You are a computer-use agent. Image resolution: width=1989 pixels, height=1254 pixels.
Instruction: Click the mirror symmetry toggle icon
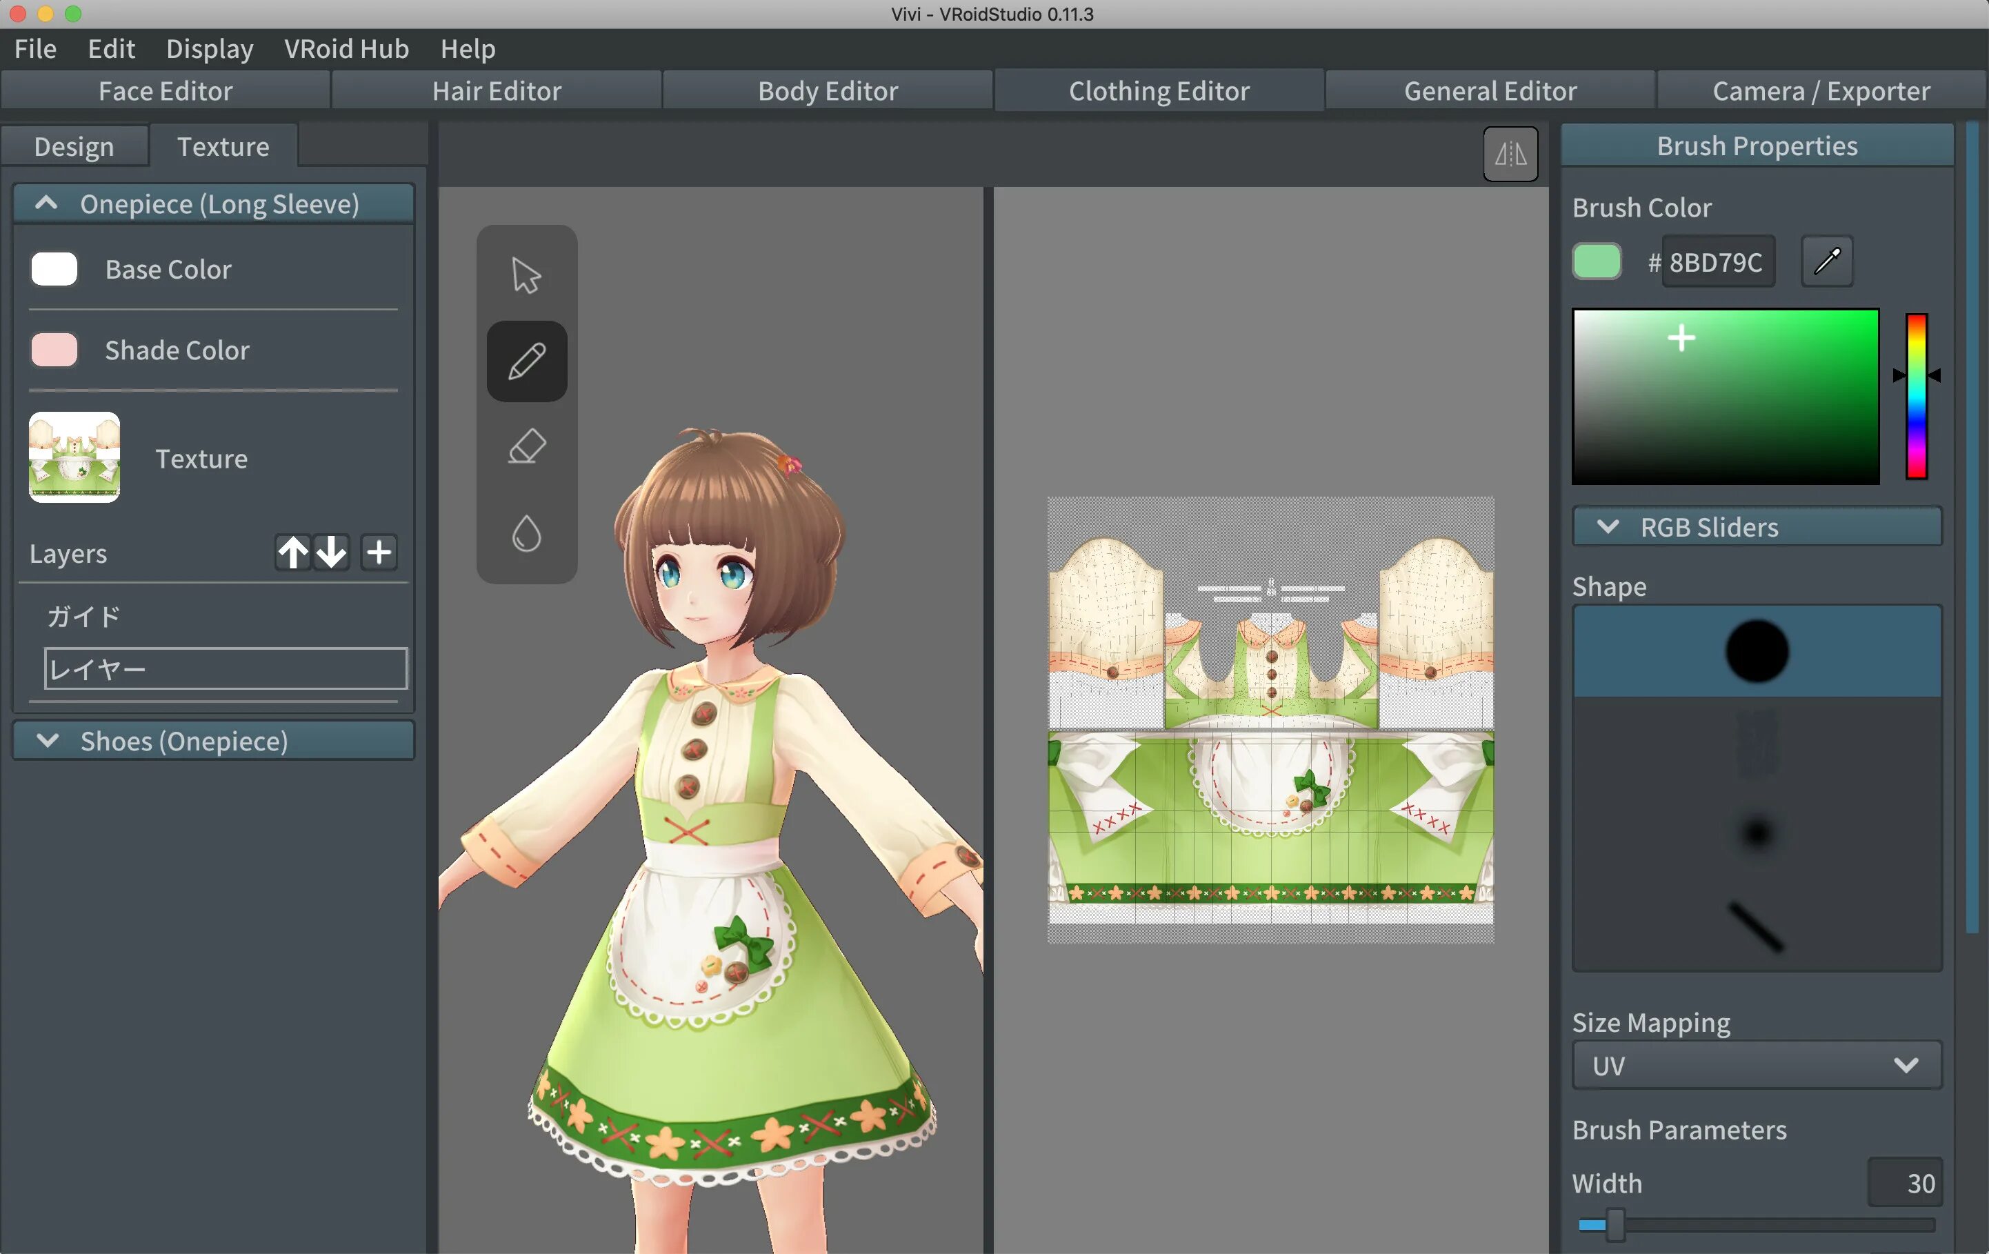1512,153
